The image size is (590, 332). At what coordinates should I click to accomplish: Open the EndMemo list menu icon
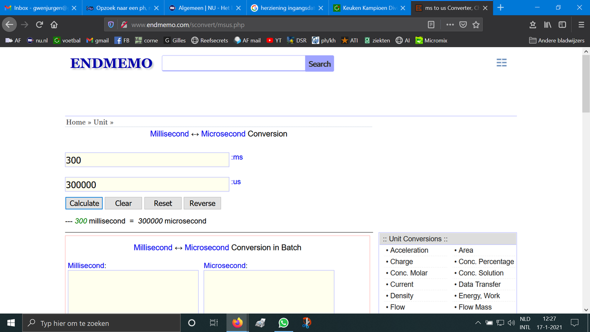click(x=501, y=63)
